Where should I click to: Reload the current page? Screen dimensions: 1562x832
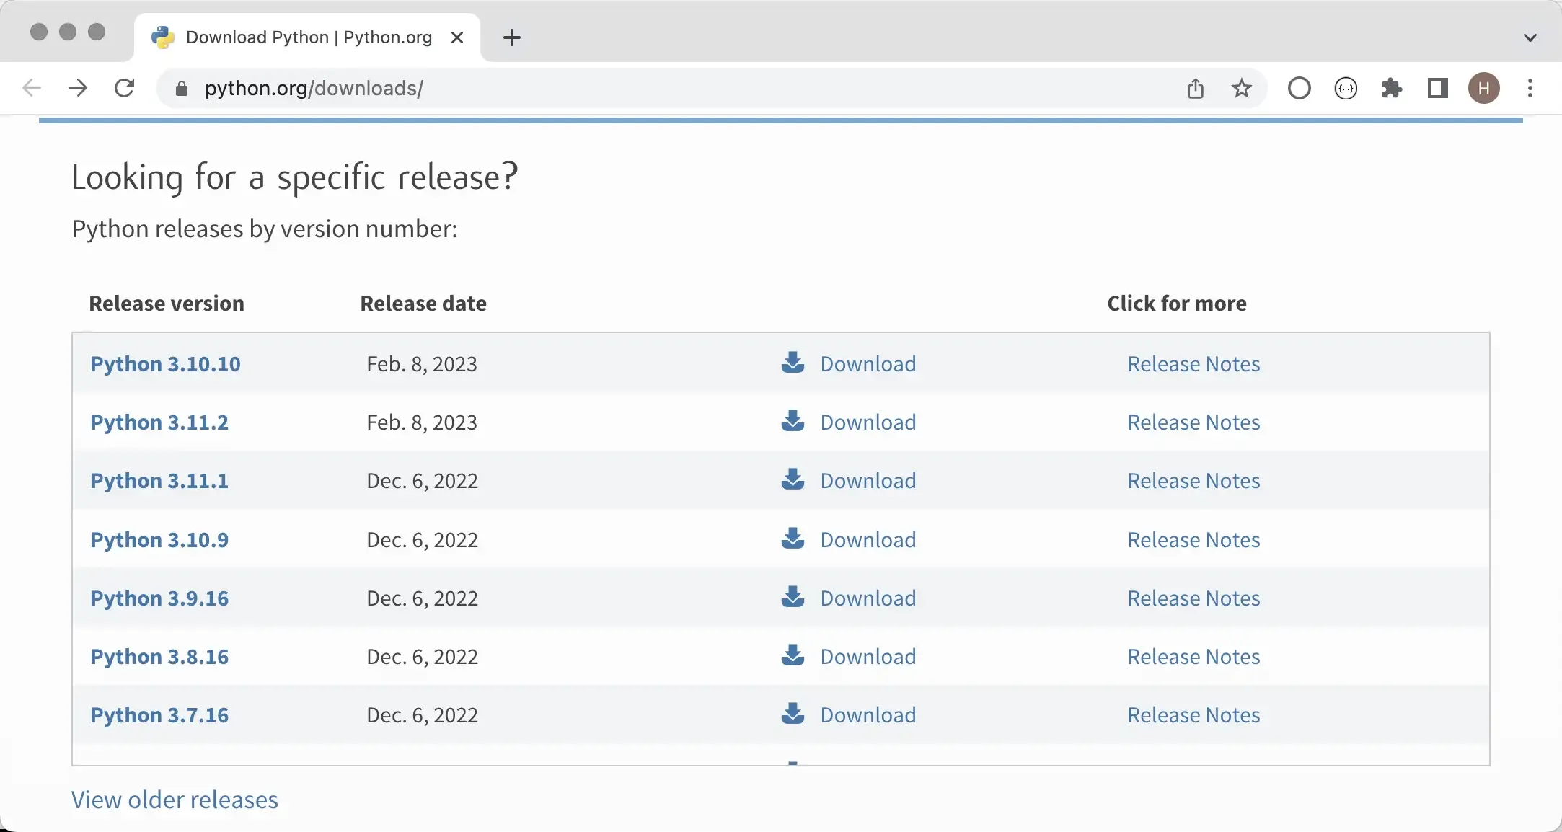point(124,88)
